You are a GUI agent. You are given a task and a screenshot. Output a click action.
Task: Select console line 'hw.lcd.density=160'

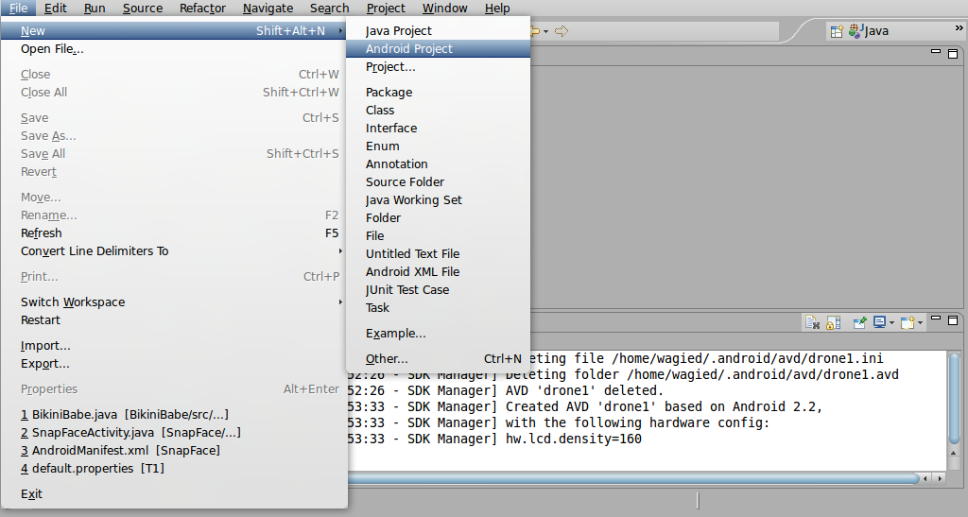click(x=574, y=439)
